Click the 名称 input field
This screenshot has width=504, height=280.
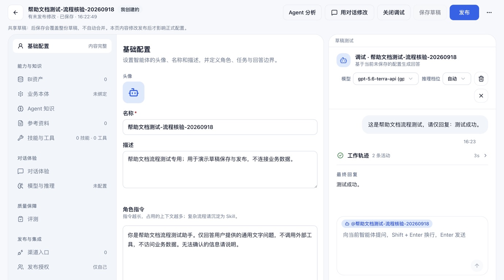point(220,127)
